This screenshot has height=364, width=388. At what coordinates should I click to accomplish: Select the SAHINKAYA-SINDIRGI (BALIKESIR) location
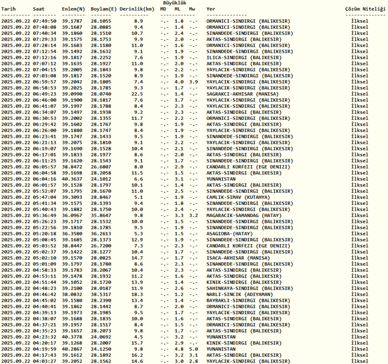pyautogui.click(x=248, y=288)
